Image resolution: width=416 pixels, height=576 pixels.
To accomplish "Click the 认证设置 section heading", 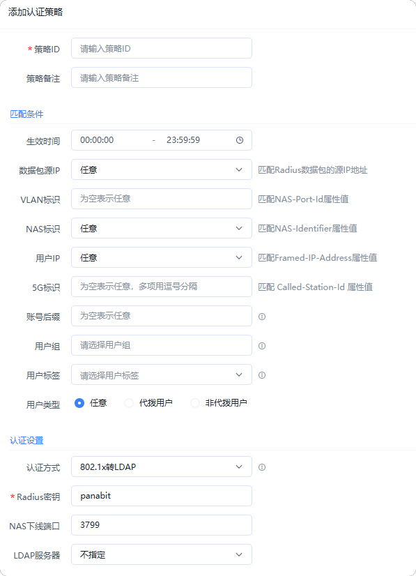I will pyautogui.click(x=26, y=441).
